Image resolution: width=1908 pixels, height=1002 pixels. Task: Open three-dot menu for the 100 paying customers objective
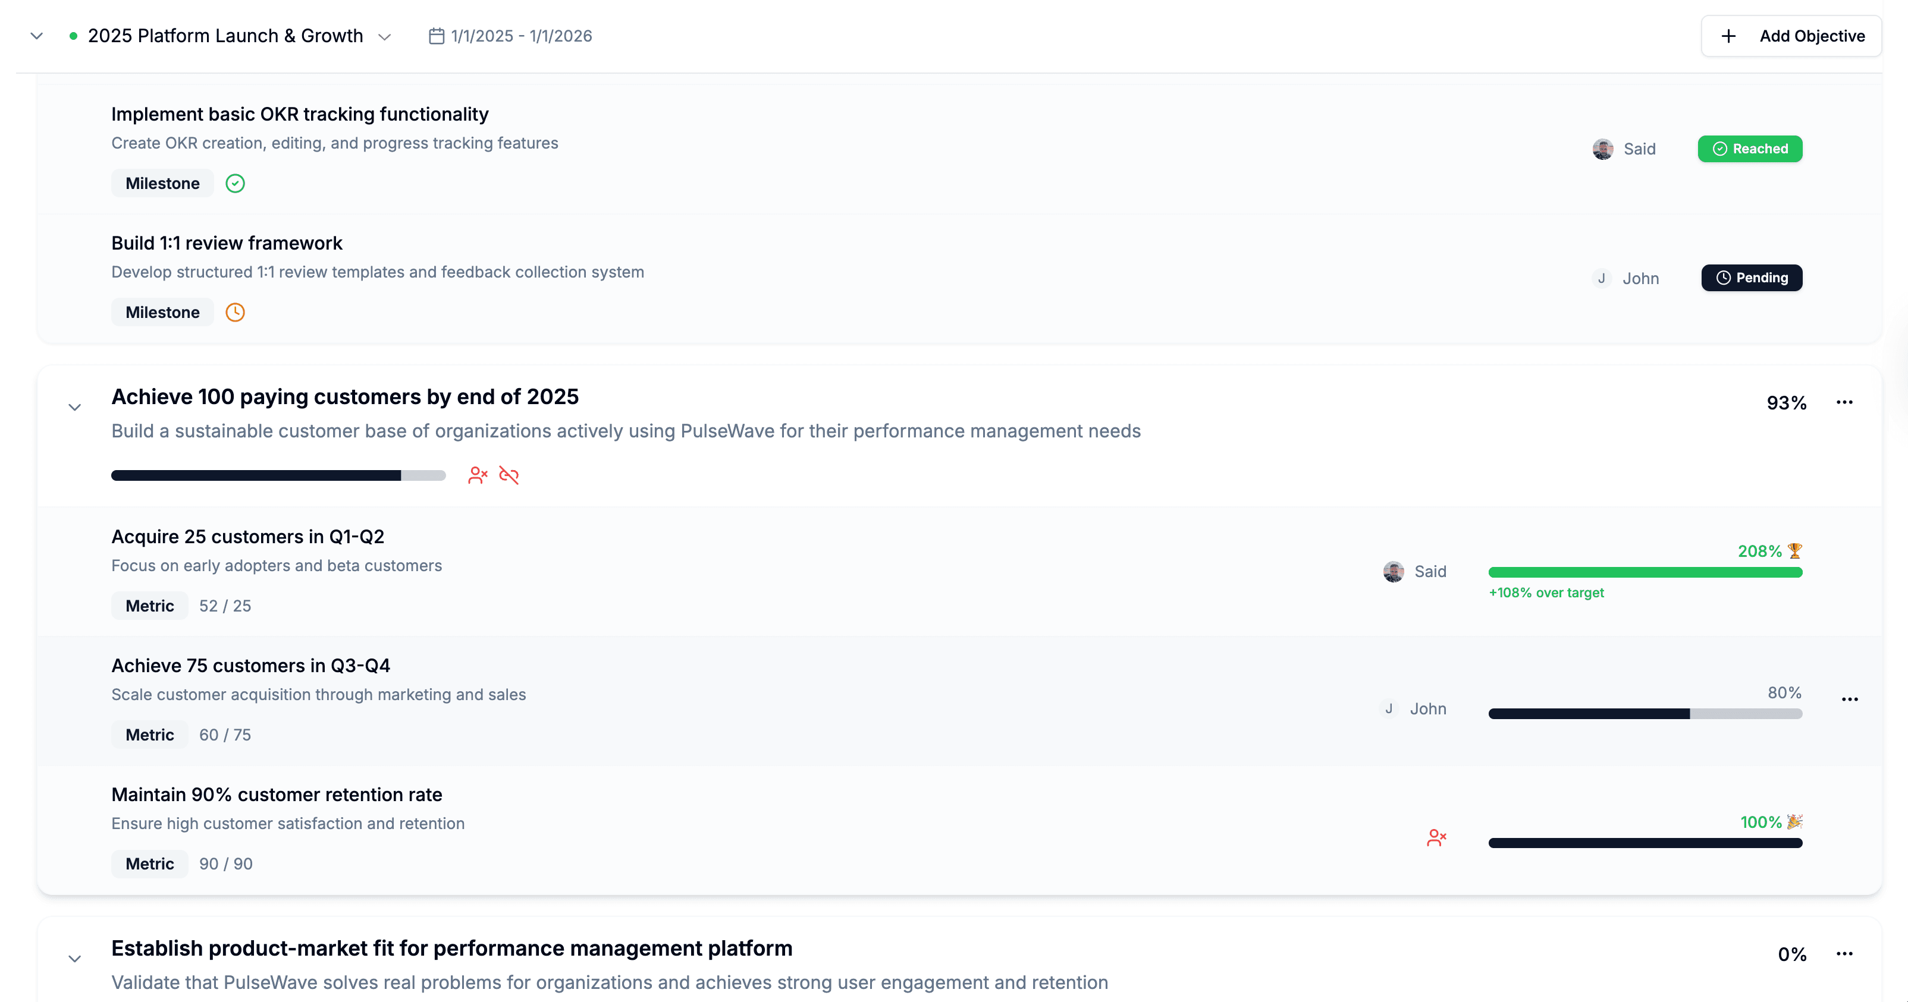1844,402
